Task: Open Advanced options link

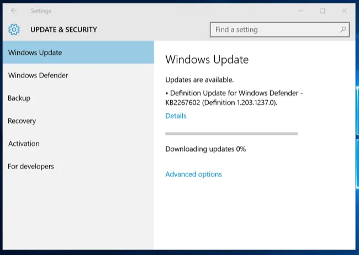Action: [193, 174]
